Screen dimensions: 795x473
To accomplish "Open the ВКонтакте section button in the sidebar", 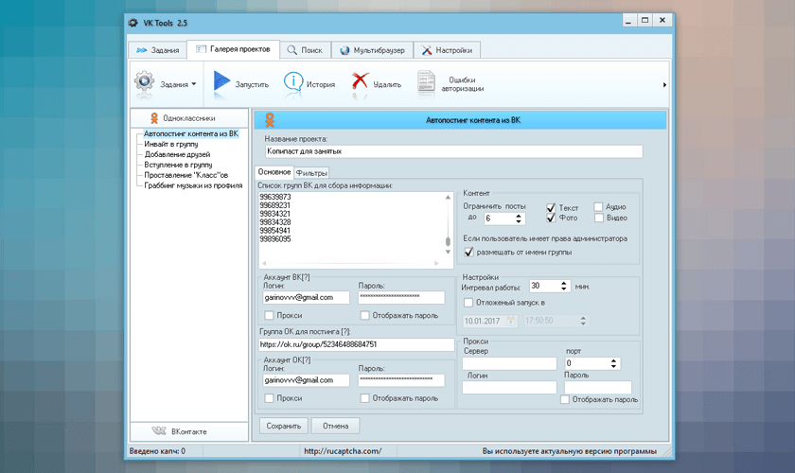I will click(x=189, y=431).
